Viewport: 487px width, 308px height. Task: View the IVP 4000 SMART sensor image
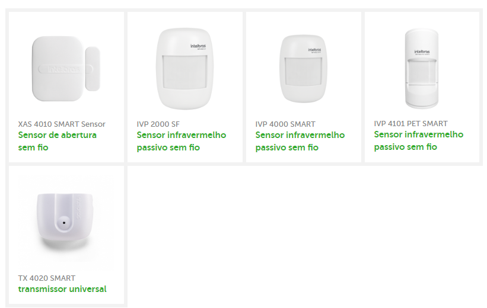(x=304, y=69)
